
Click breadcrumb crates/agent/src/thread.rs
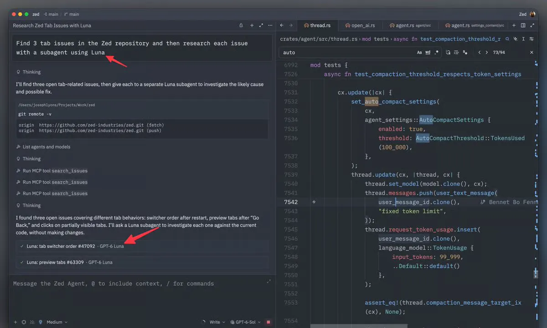tap(319, 39)
